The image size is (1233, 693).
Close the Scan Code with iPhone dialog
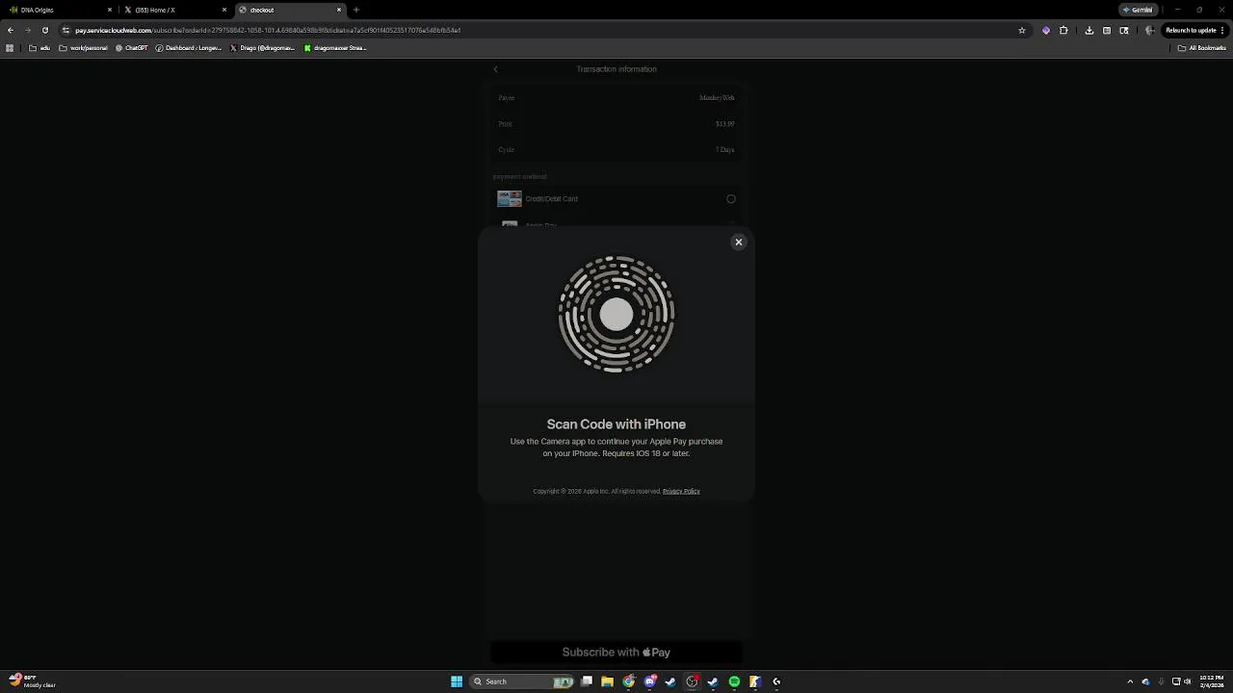coord(739,242)
